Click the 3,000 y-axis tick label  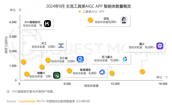13,37
